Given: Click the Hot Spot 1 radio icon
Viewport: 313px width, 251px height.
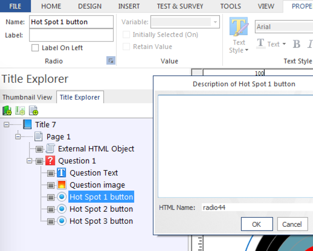Looking at the screenshot, I should (62, 197).
